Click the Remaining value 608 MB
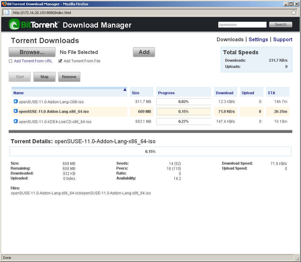This screenshot has width=301, height=262. (69, 169)
